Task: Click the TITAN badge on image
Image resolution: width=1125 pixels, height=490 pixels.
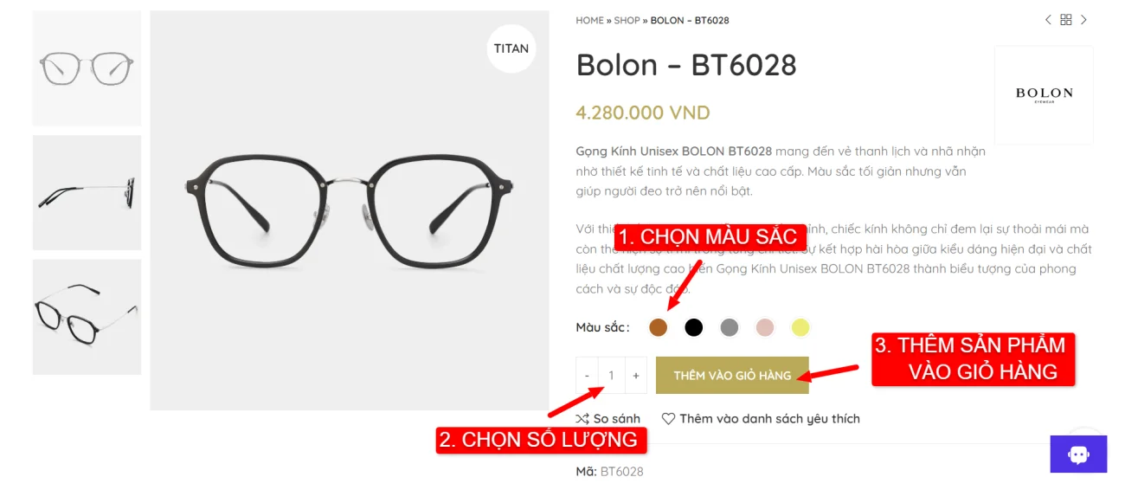Action: click(x=511, y=48)
